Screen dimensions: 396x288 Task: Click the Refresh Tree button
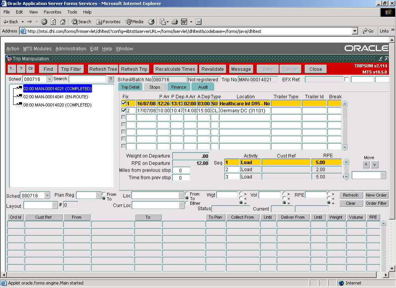(x=103, y=69)
